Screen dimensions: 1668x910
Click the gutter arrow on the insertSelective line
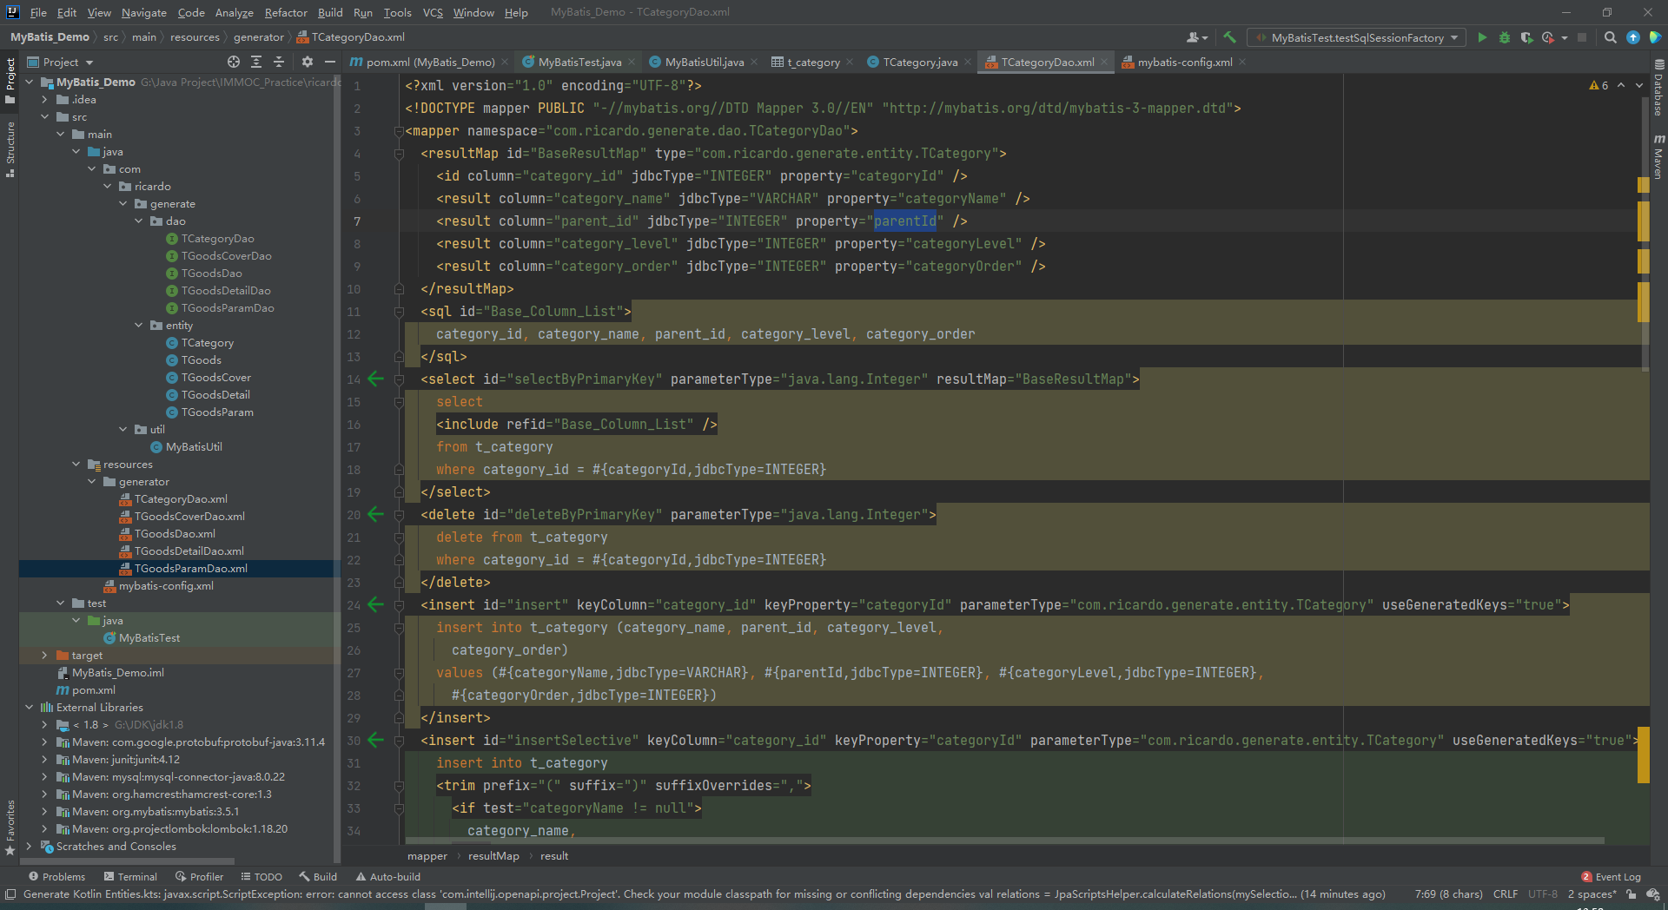[x=375, y=740]
